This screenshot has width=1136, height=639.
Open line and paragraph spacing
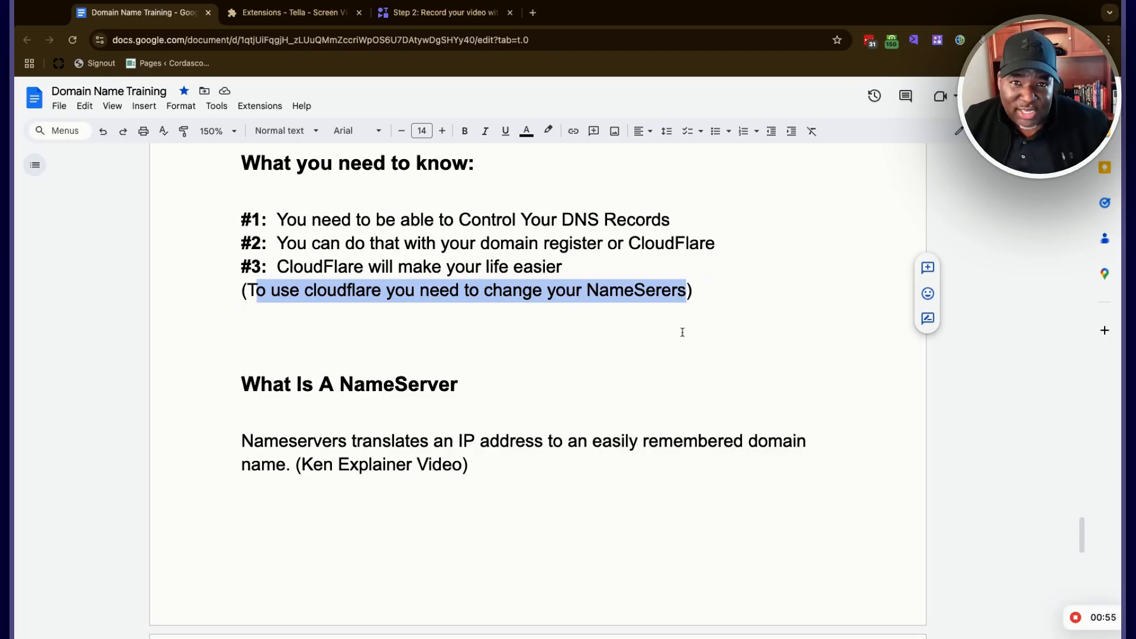pyautogui.click(x=666, y=131)
